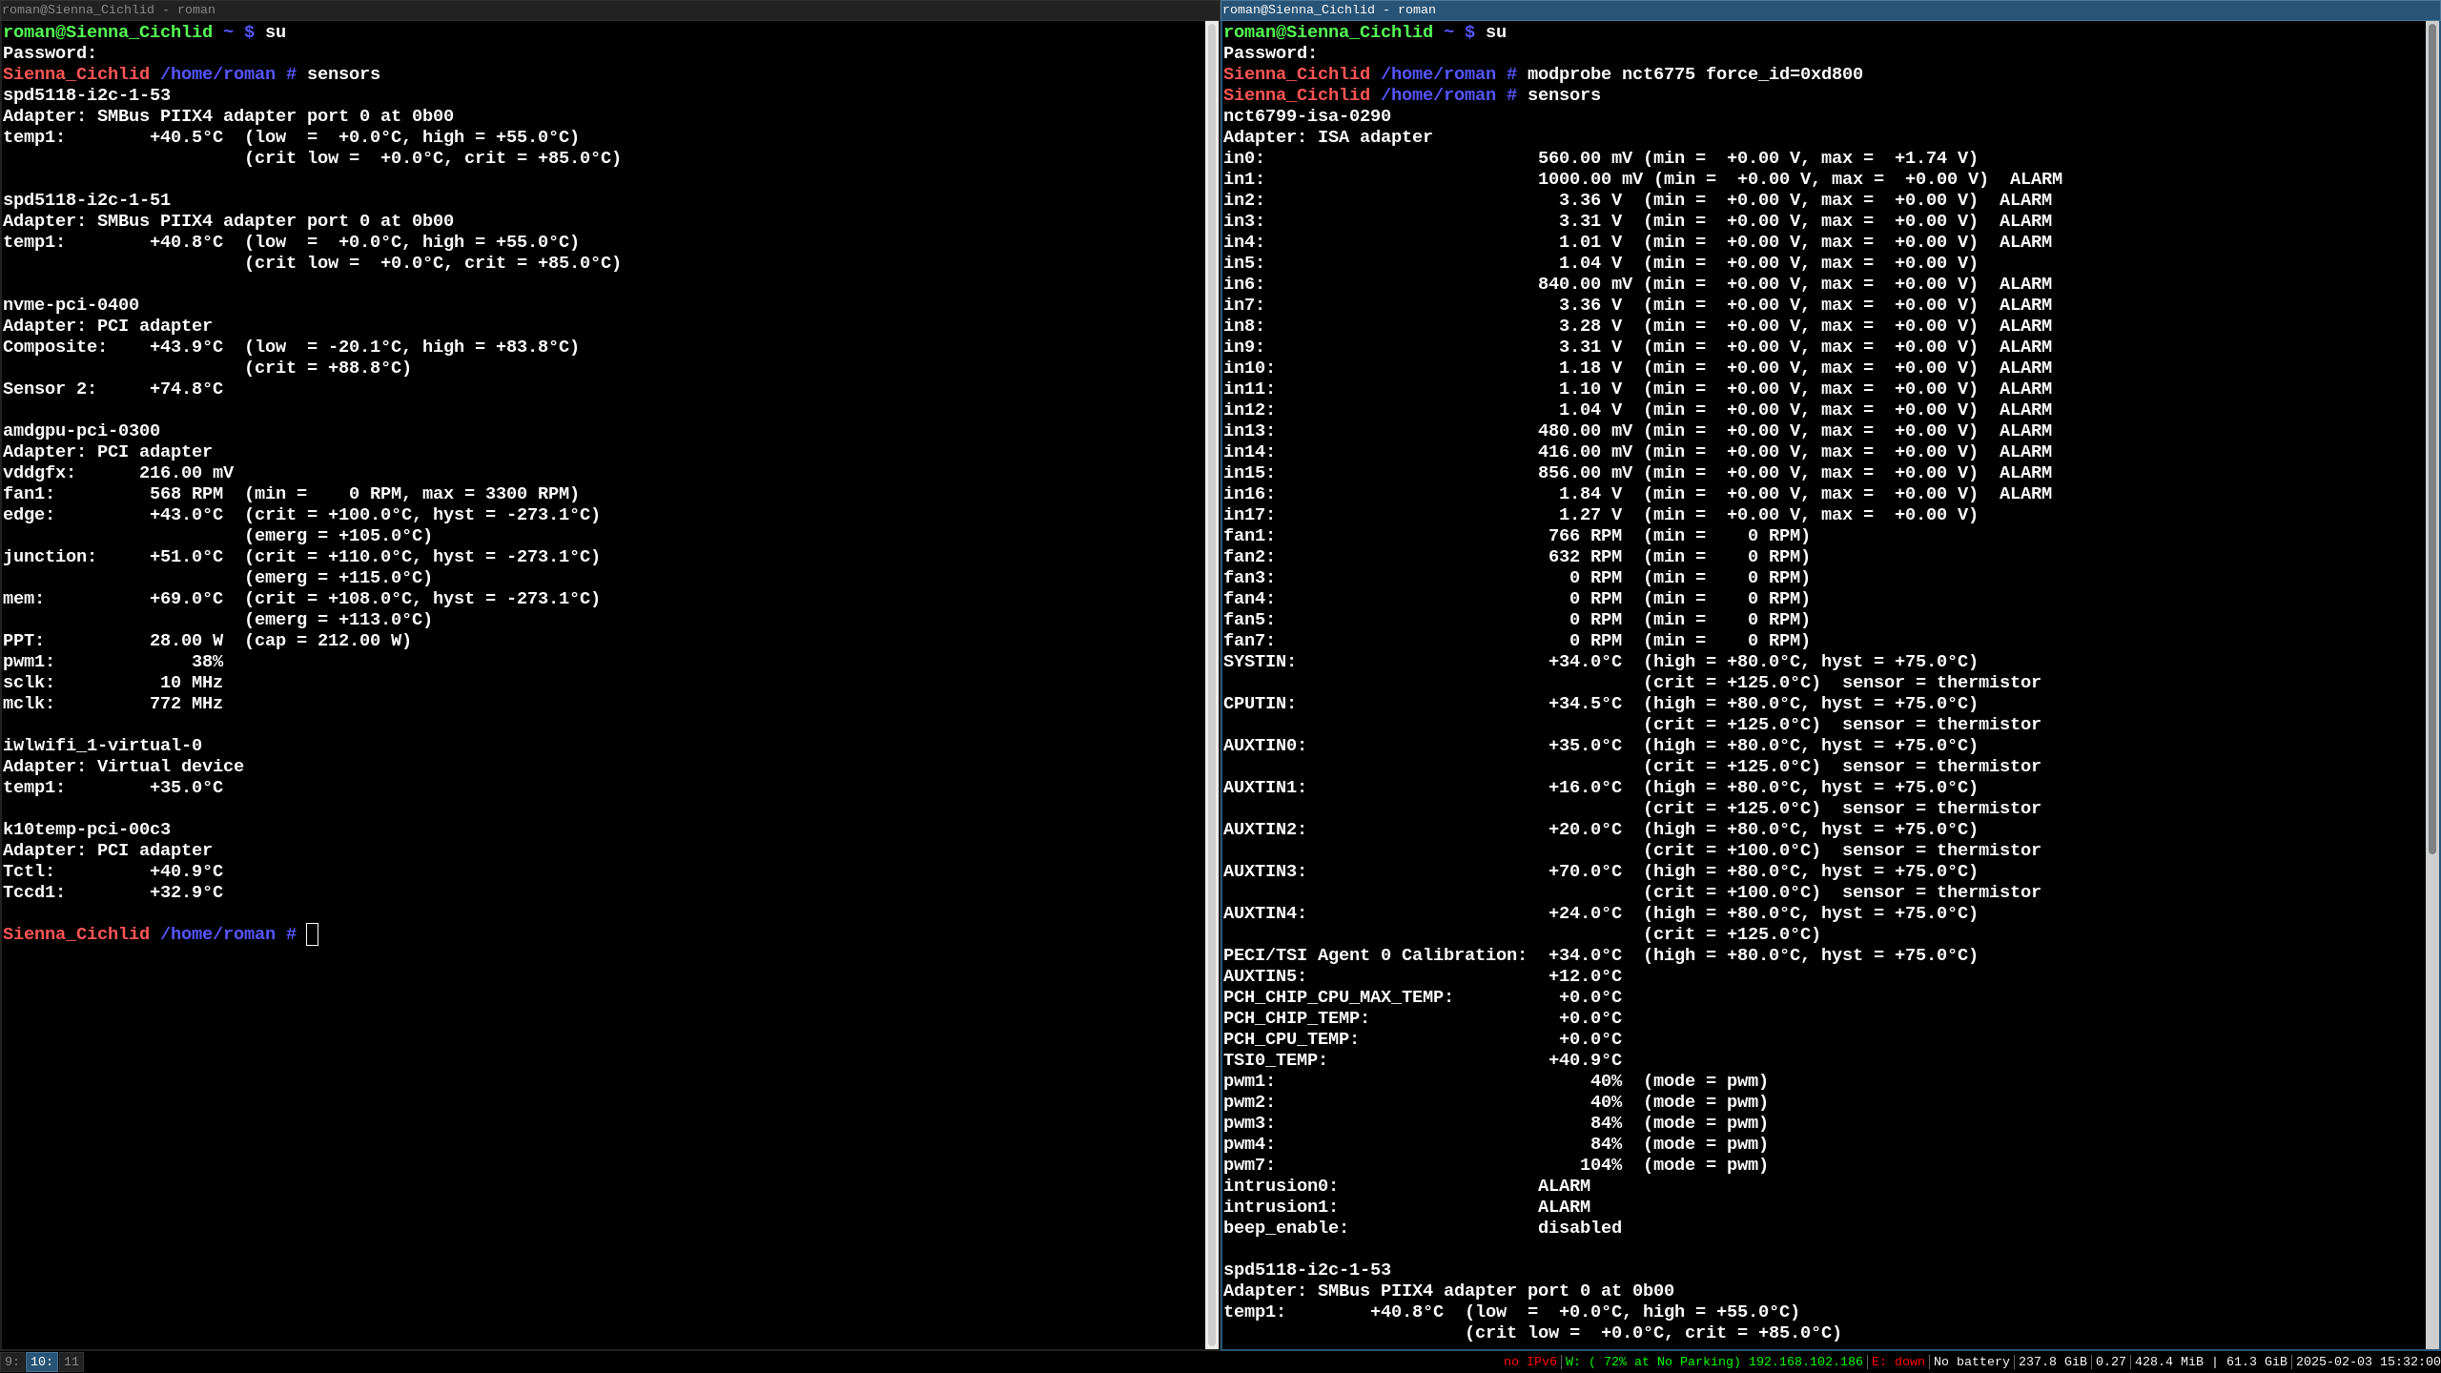The height and width of the screenshot is (1373, 2441).
Task: Click the Tccd1 value '+32.9°C'
Action: pos(186,892)
